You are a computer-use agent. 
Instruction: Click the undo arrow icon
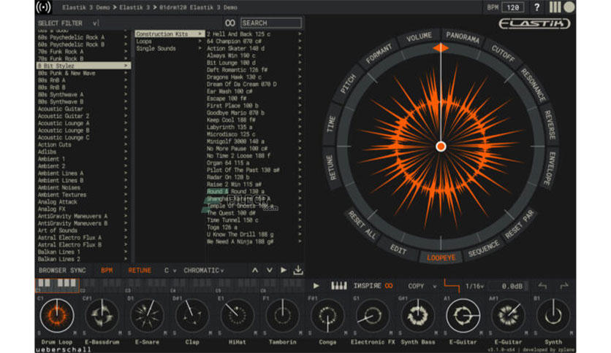tap(542, 286)
